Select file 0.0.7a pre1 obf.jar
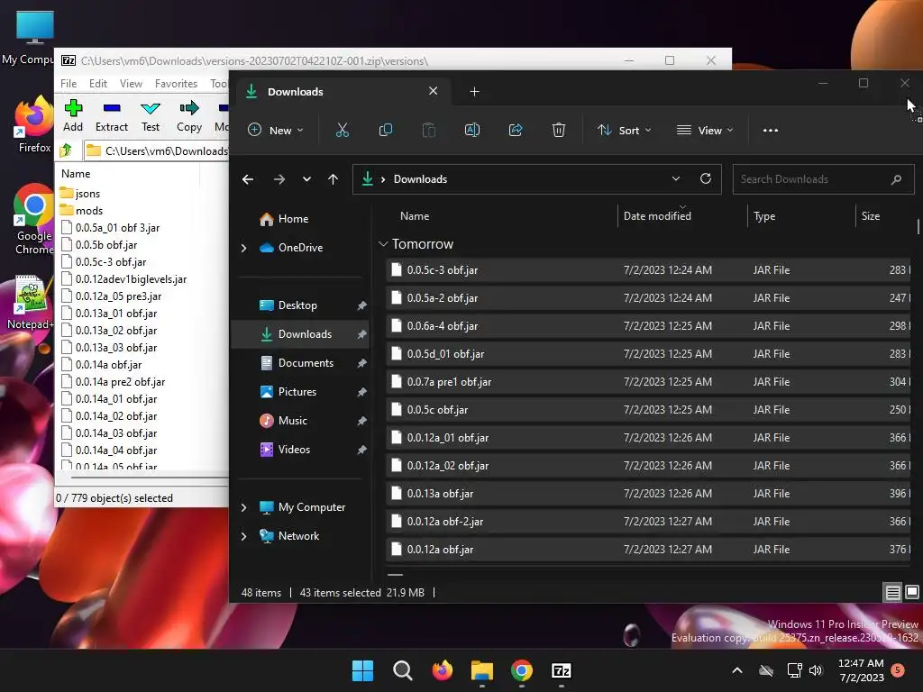 pyautogui.click(x=647, y=382)
